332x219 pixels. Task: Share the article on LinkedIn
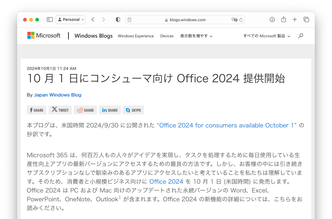[110, 110]
